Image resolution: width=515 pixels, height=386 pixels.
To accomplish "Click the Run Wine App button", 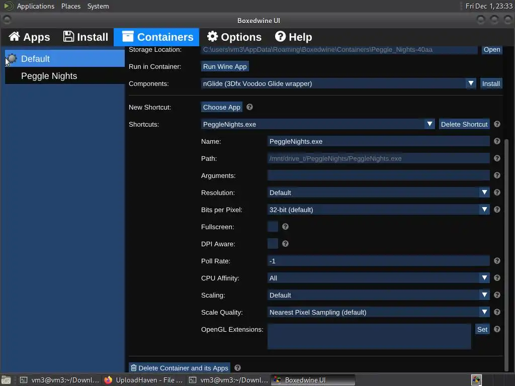I will point(225,67).
